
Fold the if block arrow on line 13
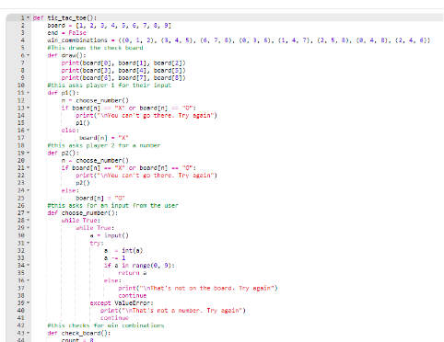click(x=29, y=108)
